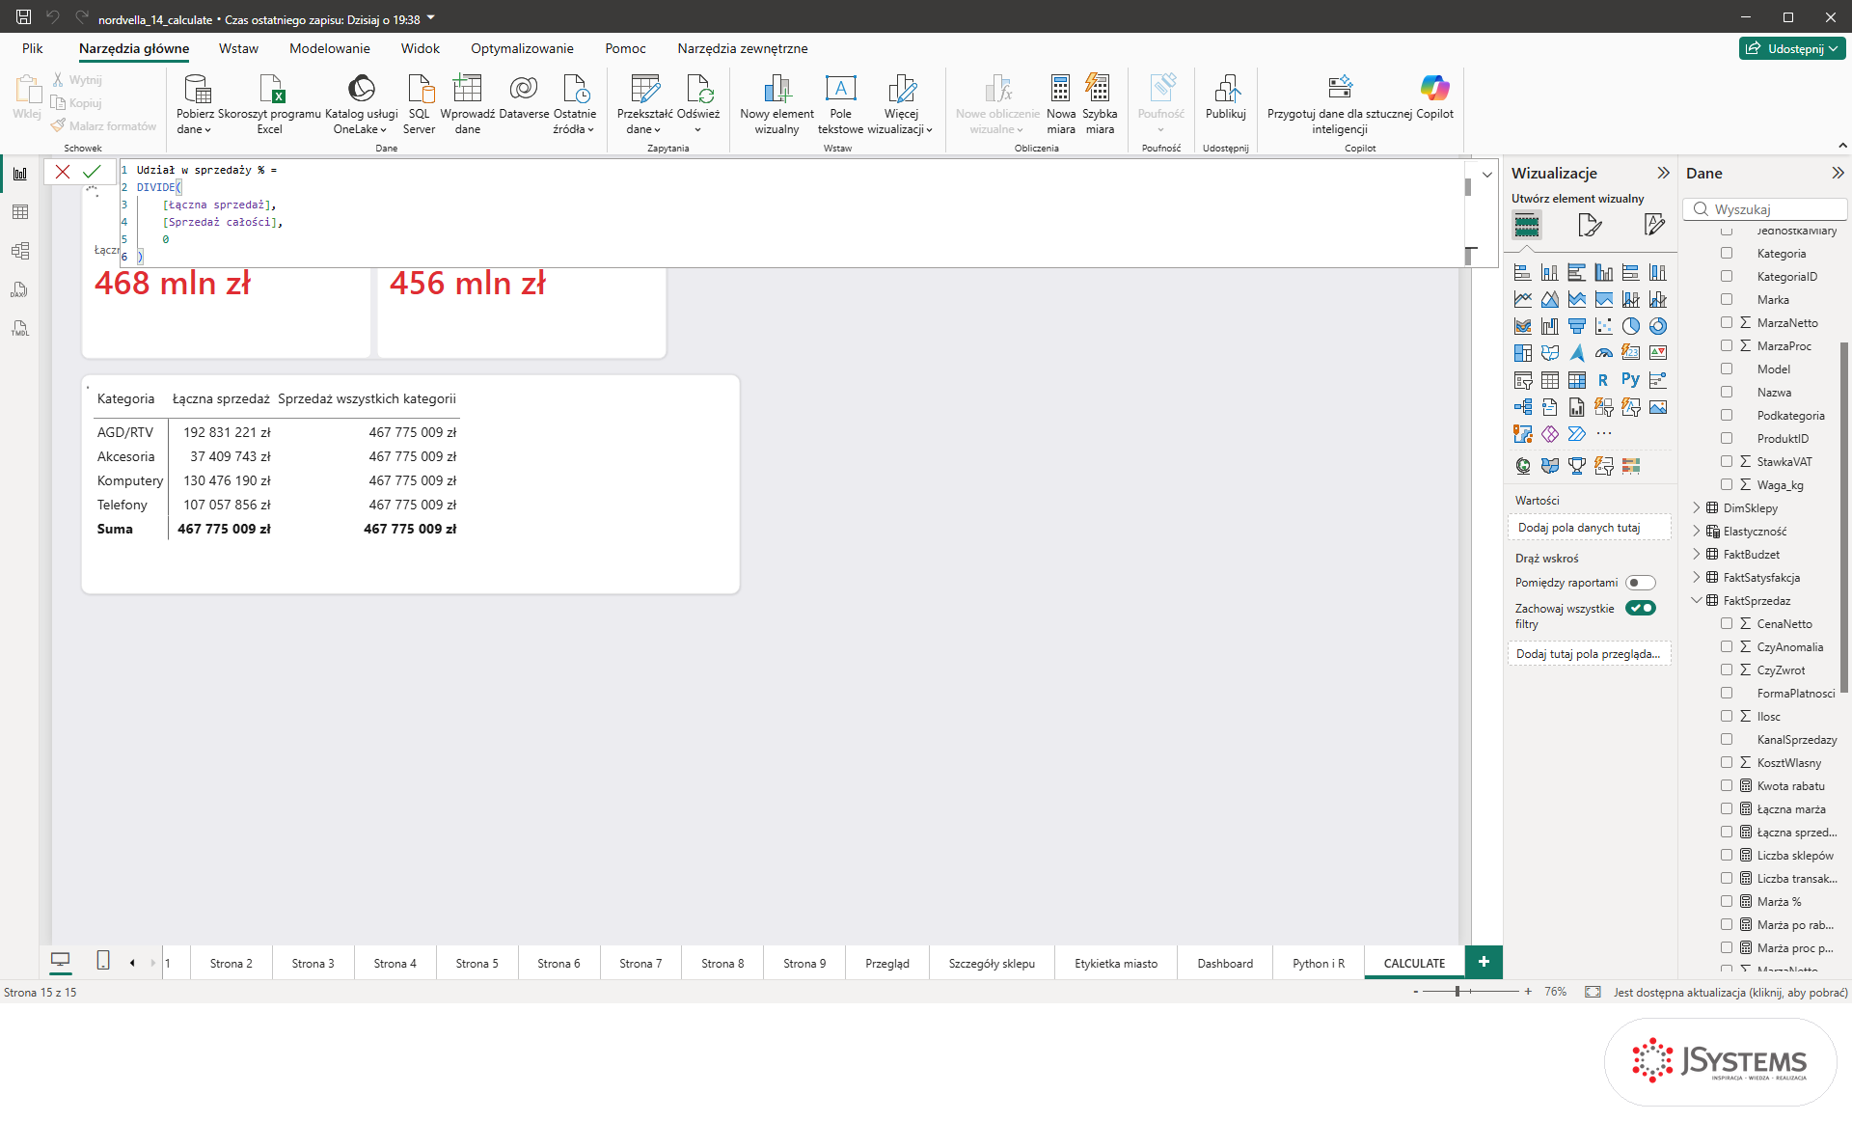Check the CenaNetto field checkbox
This screenshot has width=1852, height=1121.
pyautogui.click(x=1727, y=624)
